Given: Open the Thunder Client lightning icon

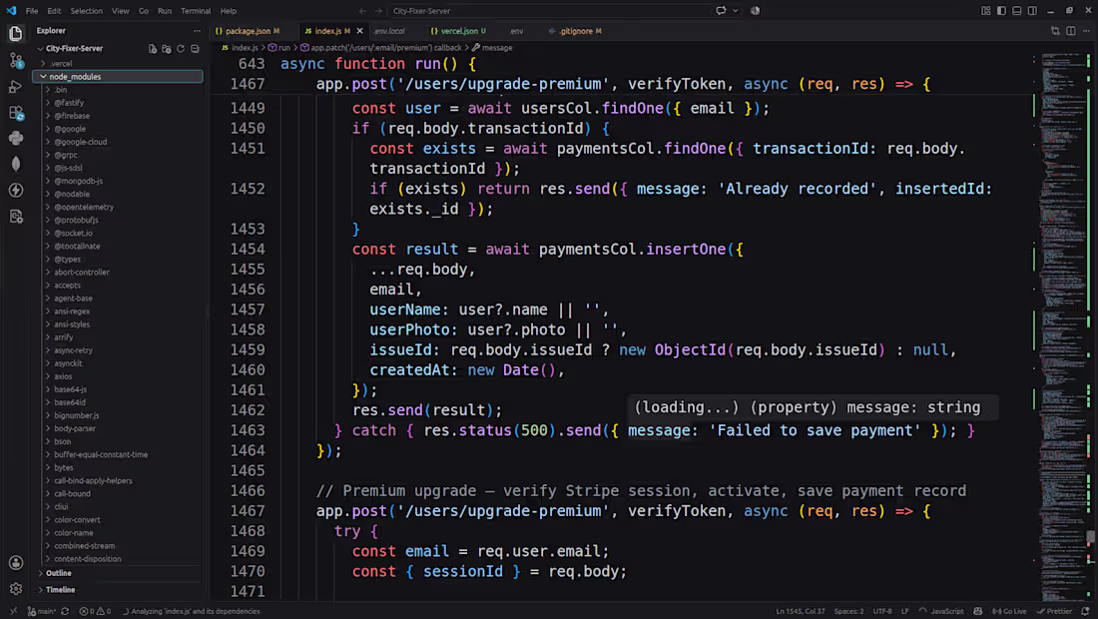Looking at the screenshot, I should click(15, 190).
